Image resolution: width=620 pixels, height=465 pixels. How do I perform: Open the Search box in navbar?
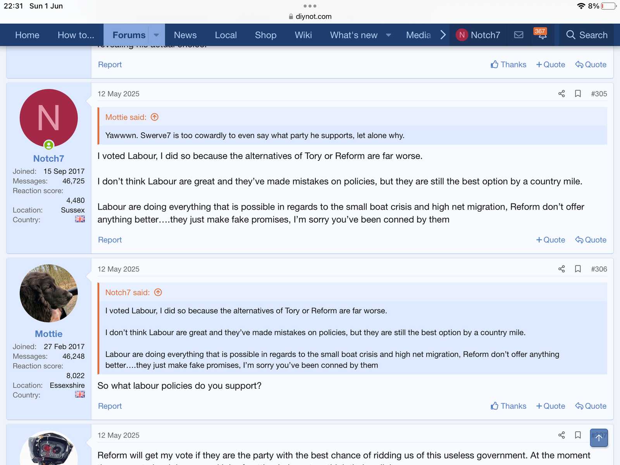point(587,35)
